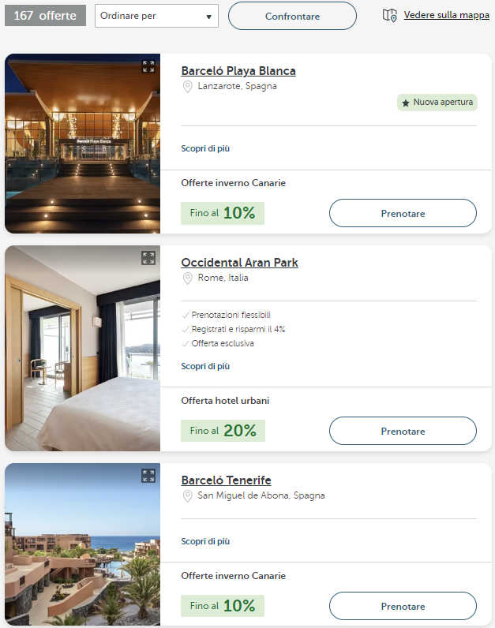Screen dimensions: 495x628
Task: Click the map icon beside Vedere sulla mappa
Action: click(390, 16)
